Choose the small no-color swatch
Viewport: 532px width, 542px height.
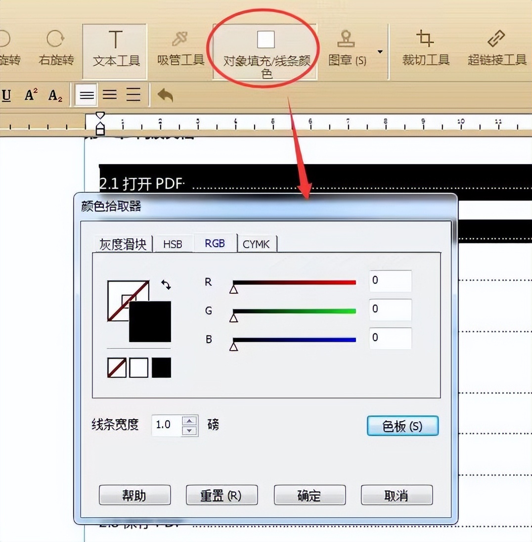pos(117,367)
